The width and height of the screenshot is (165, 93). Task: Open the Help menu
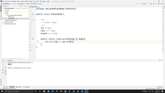click(48, 1)
